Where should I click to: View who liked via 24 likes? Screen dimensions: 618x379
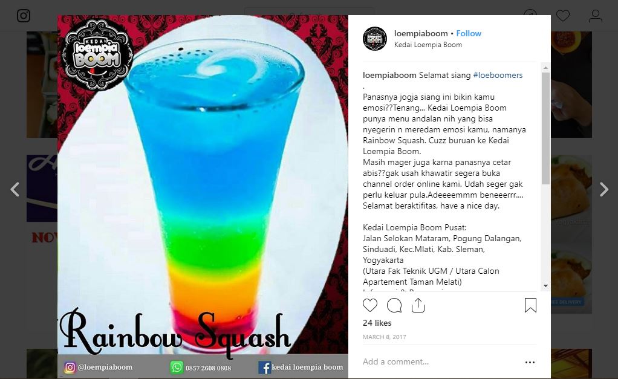tap(377, 323)
